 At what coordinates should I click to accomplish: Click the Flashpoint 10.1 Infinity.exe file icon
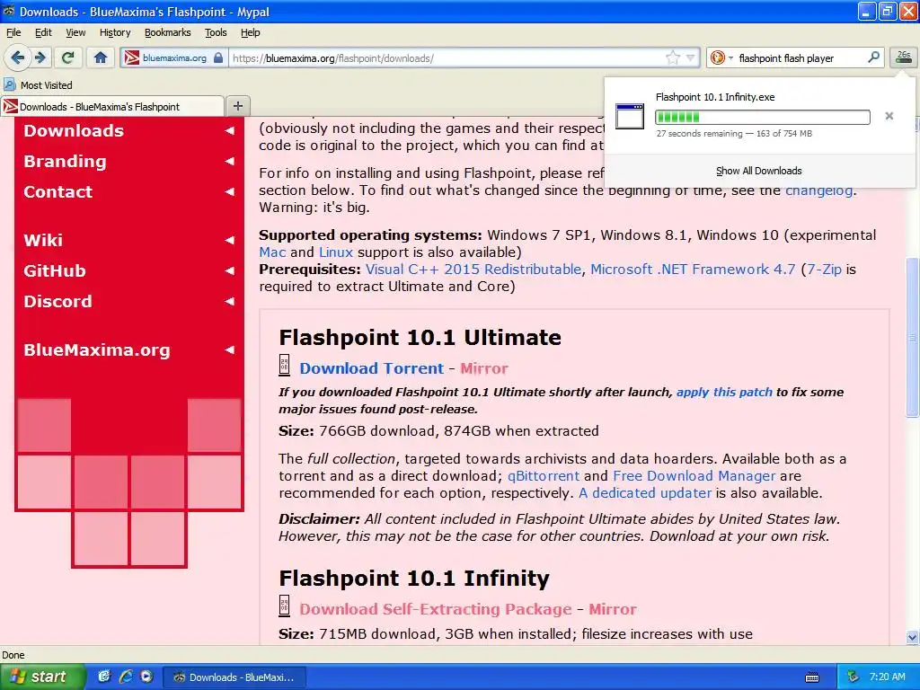pyautogui.click(x=630, y=116)
